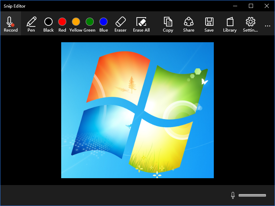Click the microphone level slider bar

[252, 195]
